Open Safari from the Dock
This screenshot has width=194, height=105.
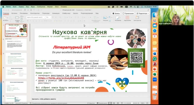point(155,31)
